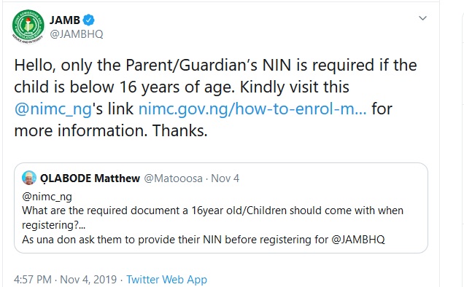Click the Nov 4, 2019 date

click(88, 280)
